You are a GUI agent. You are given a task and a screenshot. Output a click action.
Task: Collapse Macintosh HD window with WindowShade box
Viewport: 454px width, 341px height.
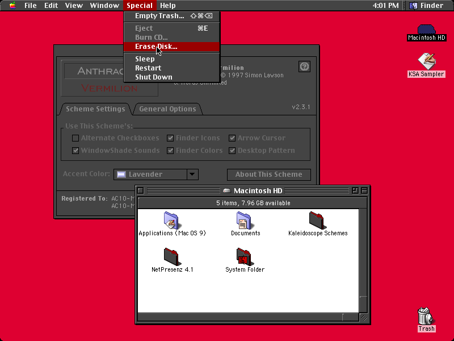coord(364,190)
